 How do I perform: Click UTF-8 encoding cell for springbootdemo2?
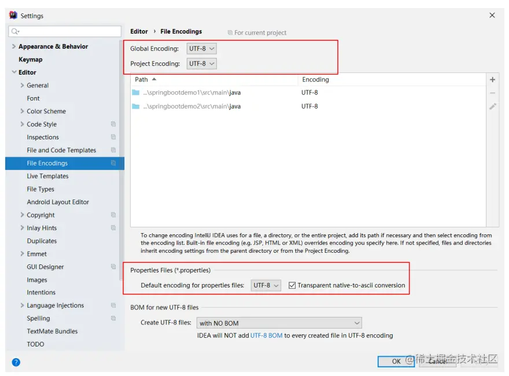click(x=309, y=106)
